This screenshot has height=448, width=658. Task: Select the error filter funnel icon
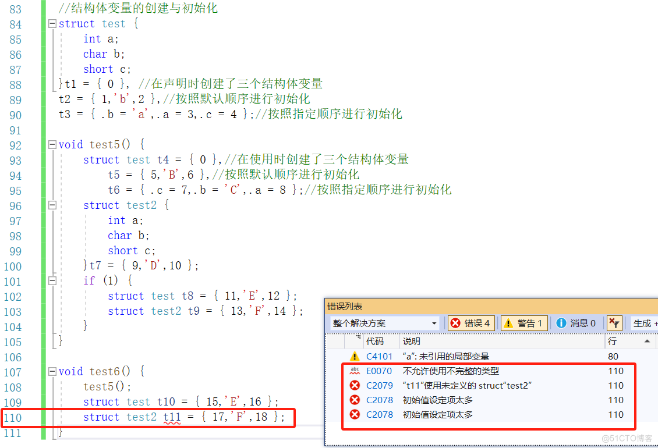pos(614,323)
